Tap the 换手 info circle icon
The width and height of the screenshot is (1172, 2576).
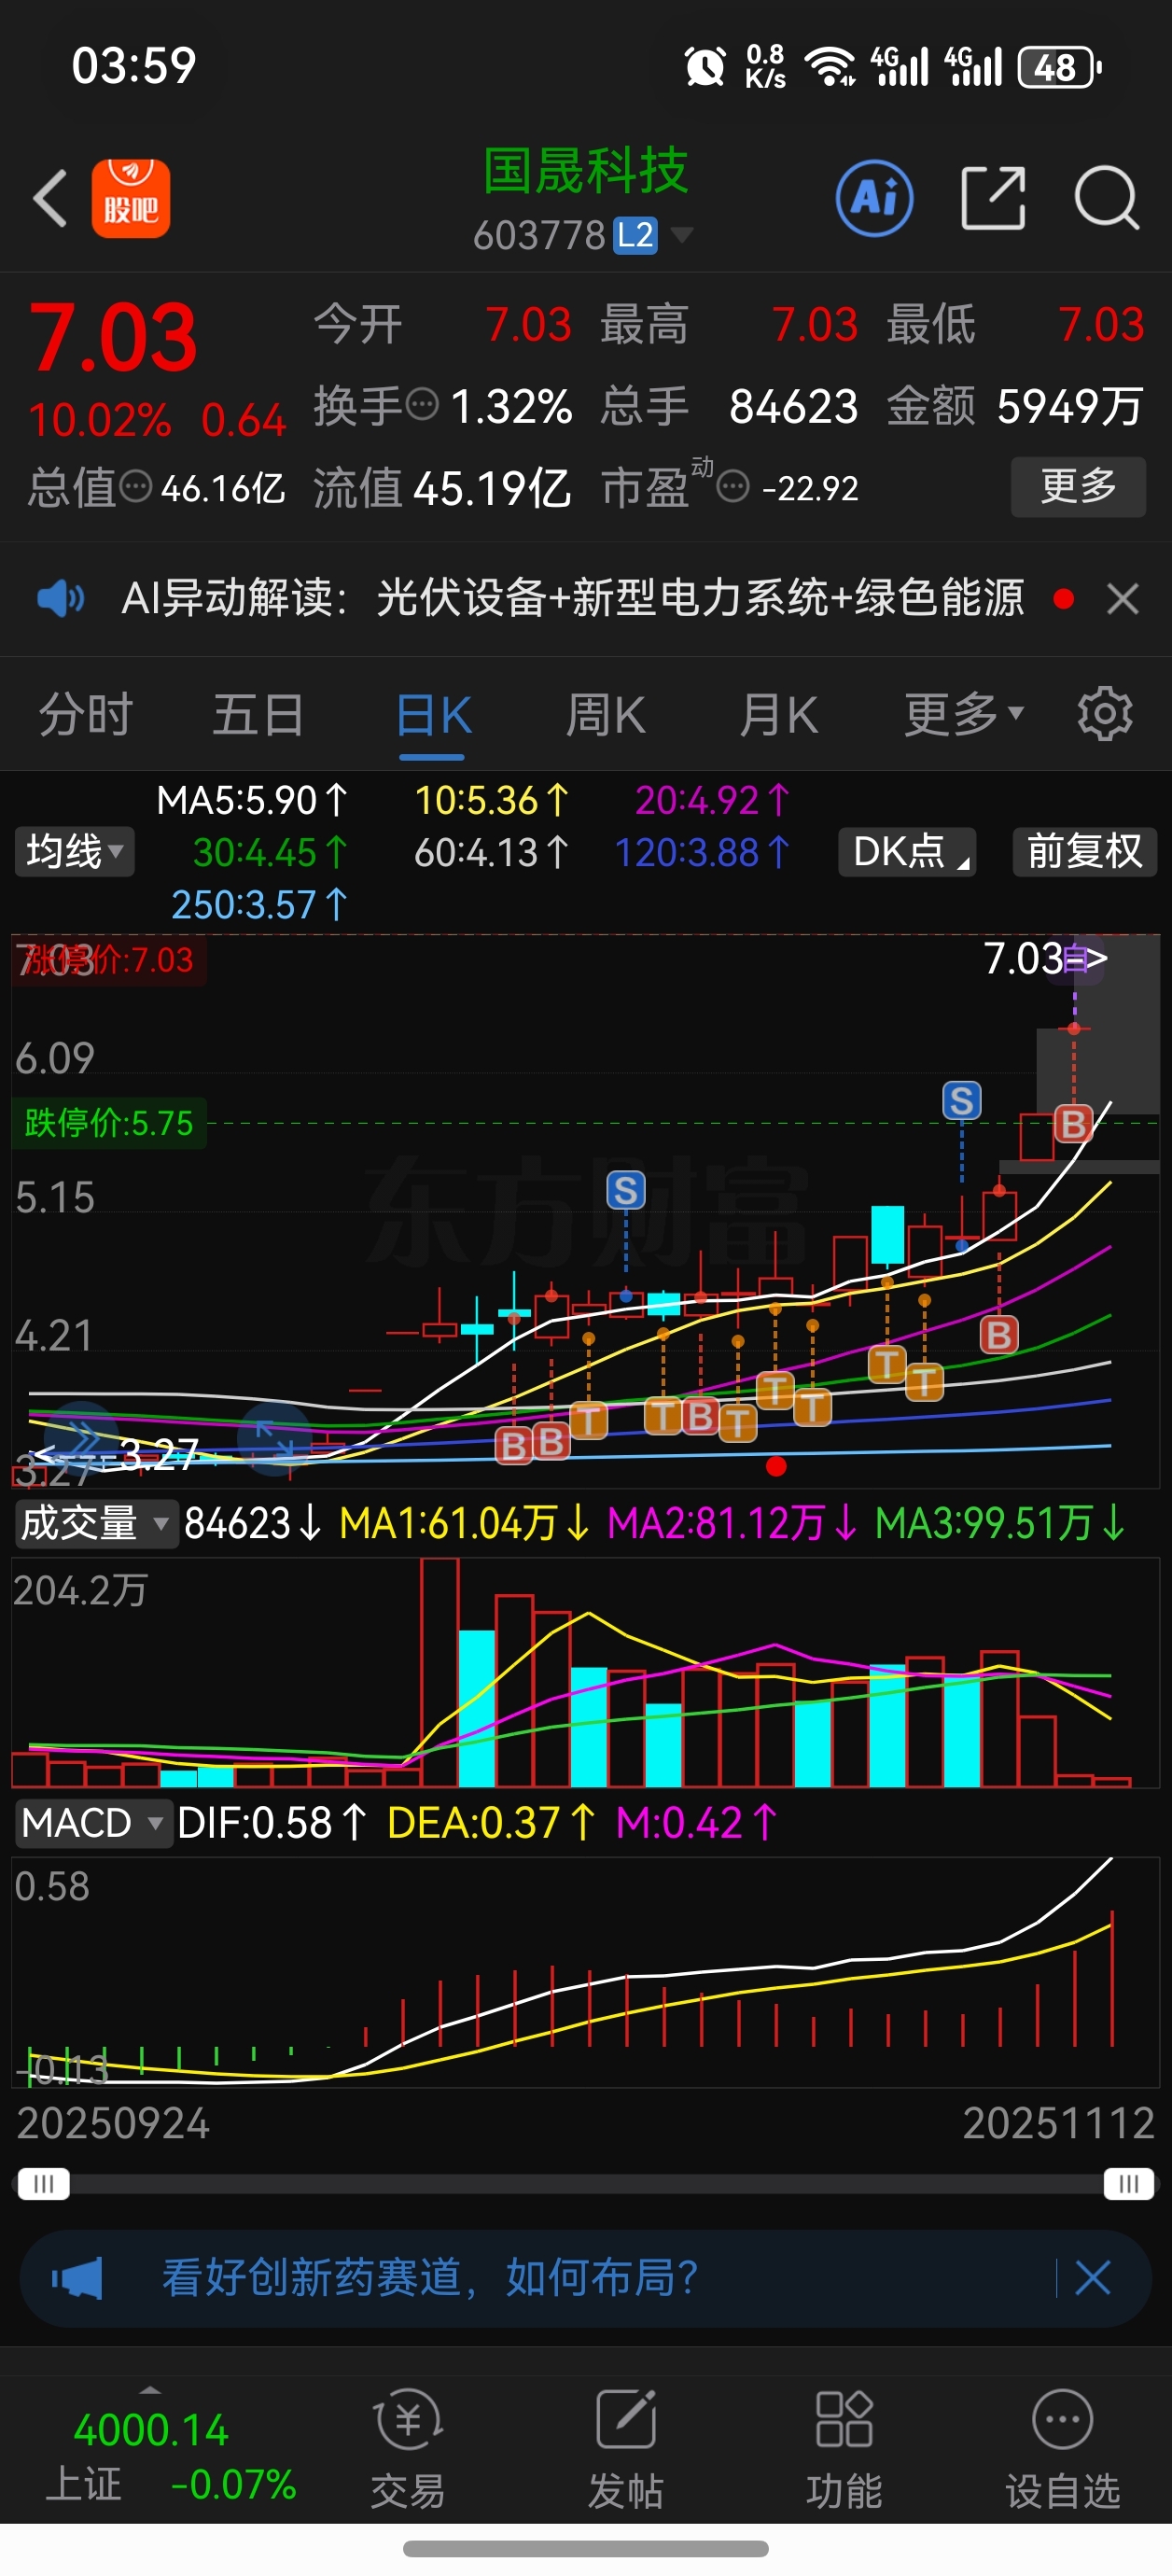422,404
